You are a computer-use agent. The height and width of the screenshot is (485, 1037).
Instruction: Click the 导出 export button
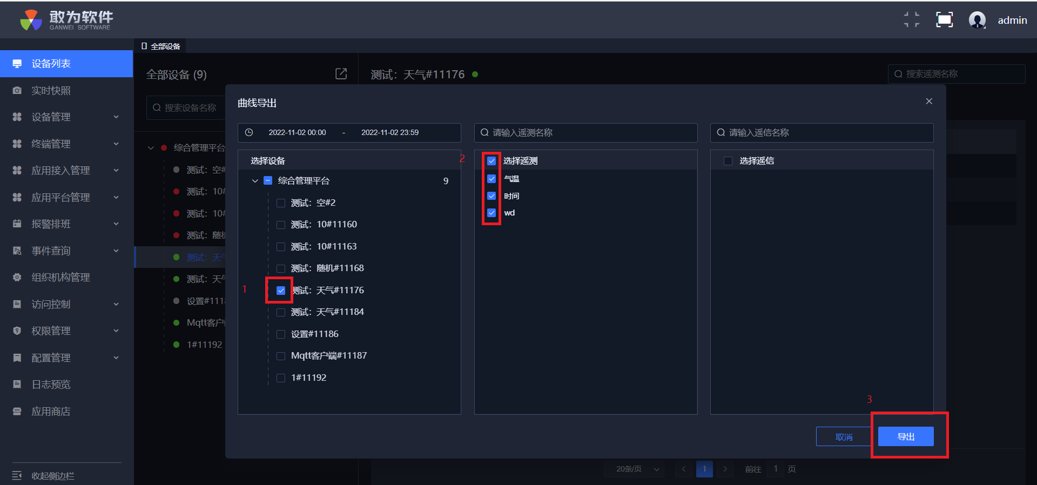[906, 436]
